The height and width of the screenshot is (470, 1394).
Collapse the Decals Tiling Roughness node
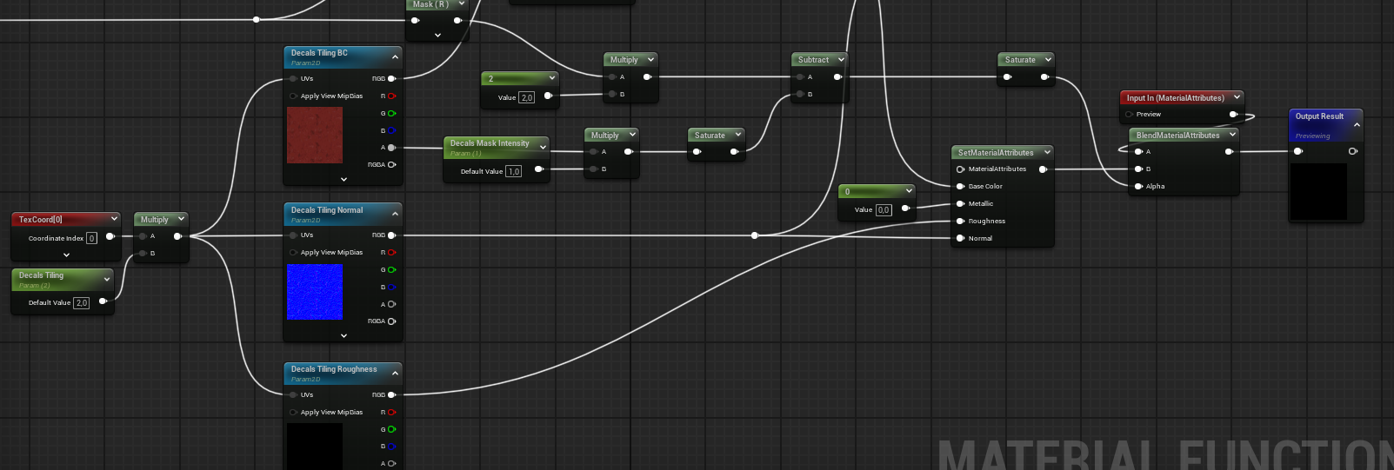[x=396, y=374]
